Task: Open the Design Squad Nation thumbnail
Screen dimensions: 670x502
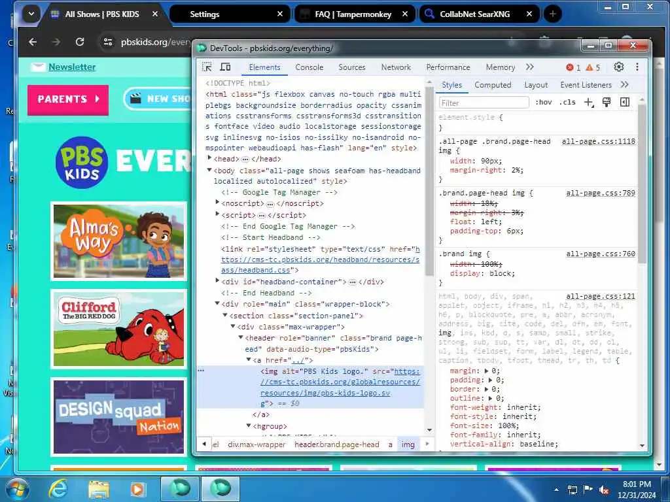Action: pyautogui.click(x=119, y=416)
